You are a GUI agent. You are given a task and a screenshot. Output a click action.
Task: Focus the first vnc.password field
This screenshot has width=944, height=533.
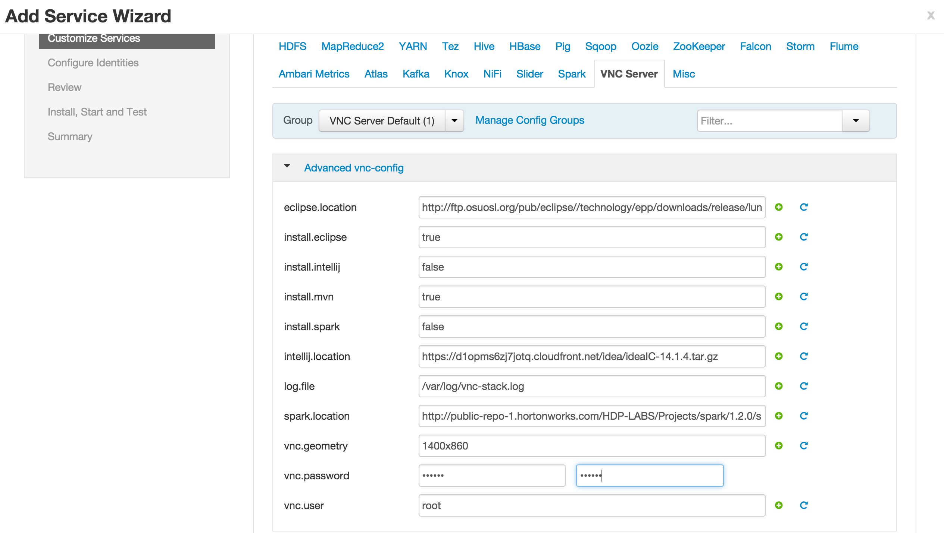(x=491, y=476)
